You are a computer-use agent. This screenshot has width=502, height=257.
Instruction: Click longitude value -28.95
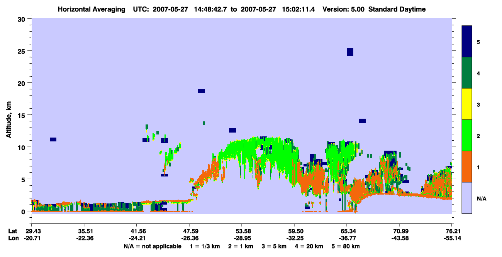click(x=242, y=238)
